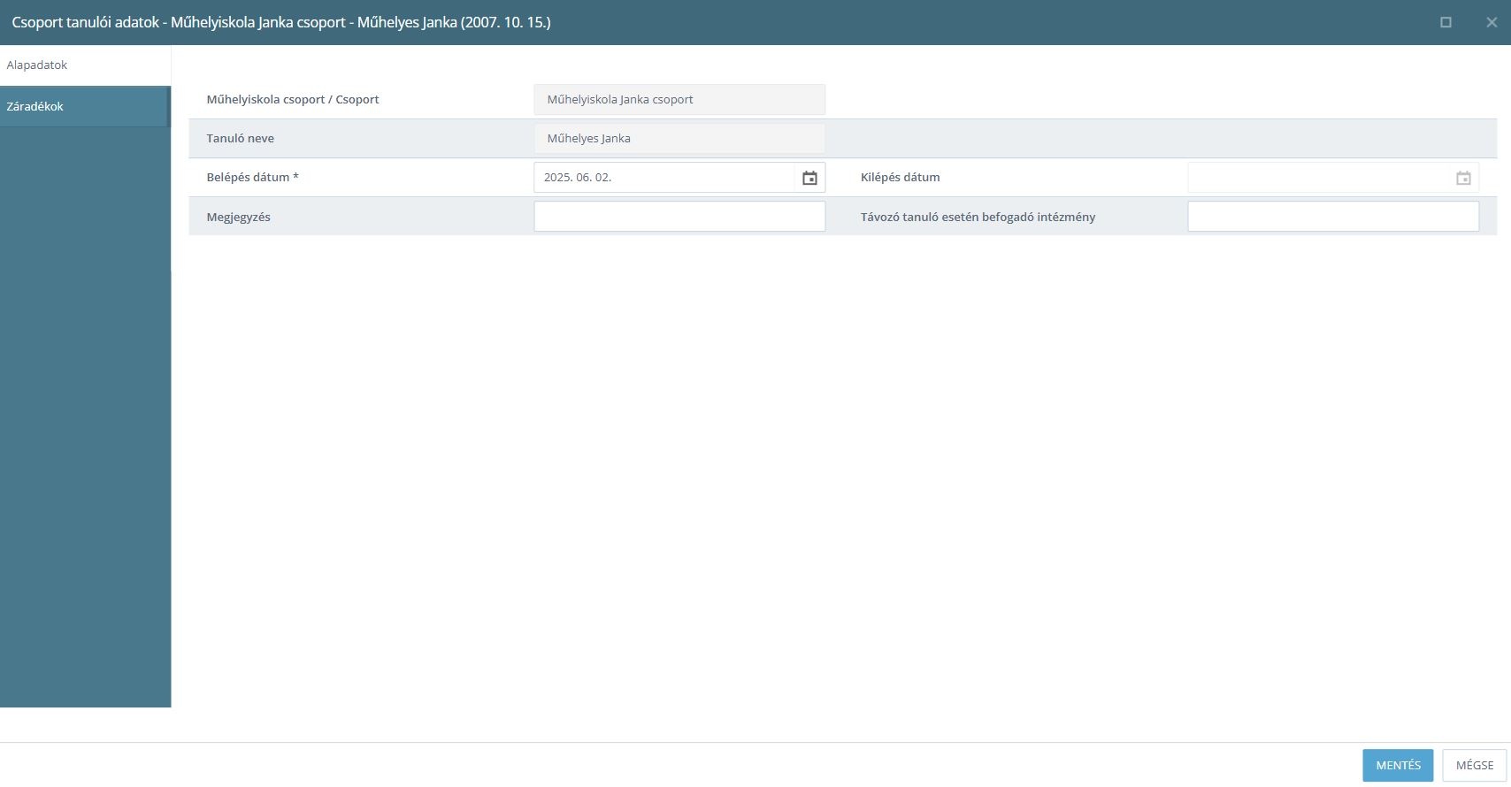Save changes with the MENTÉS button

[x=1398, y=765]
